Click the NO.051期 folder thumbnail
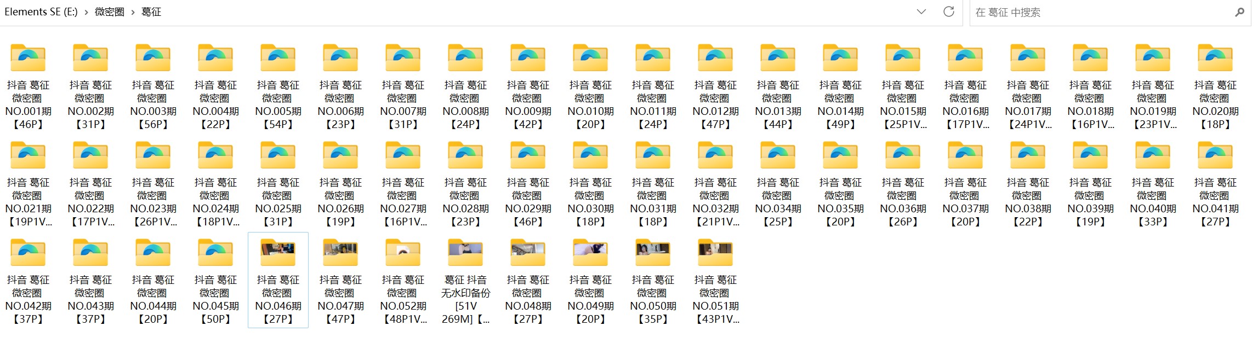Viewport: 1258px width, 343px height. pyautogui.click(x=715, y=253)
